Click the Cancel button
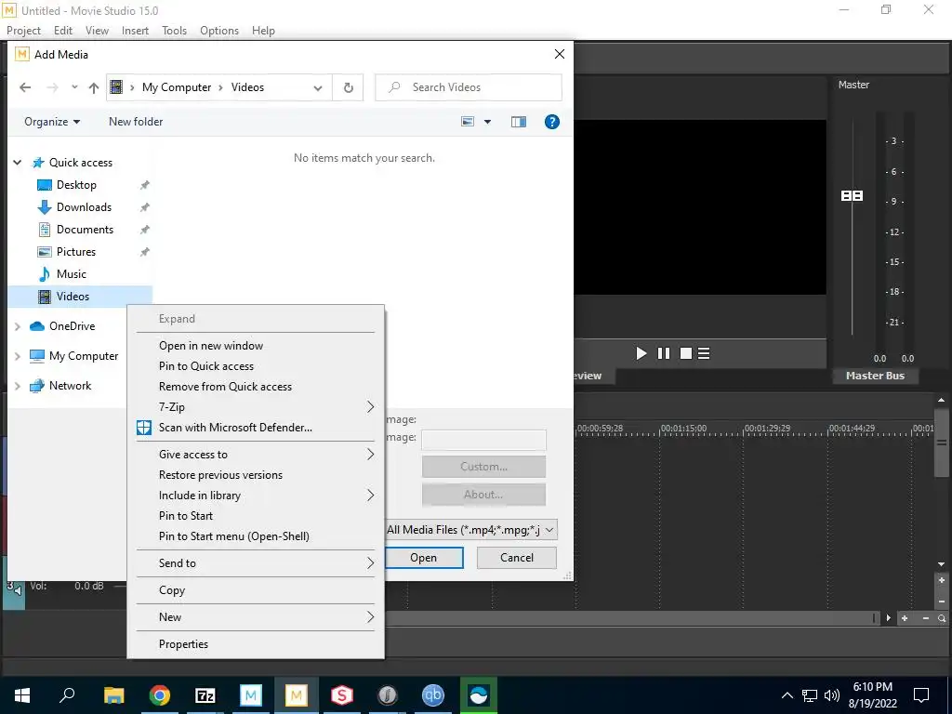The width and height of the screenshot is (952, 714). pyautogui.click(x=517, y=558)
